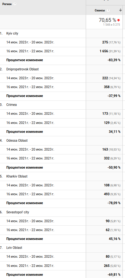
Task: Click the descending sort arrow in Сеансы column
Action: [121, 10]
